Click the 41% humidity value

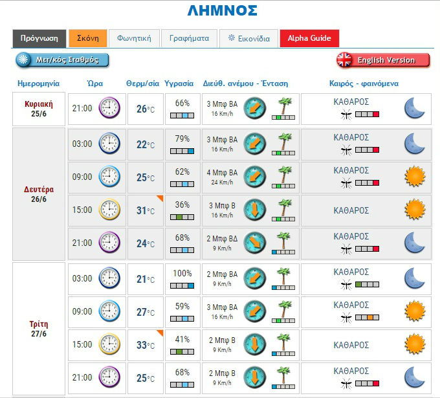tap(182, 339)
